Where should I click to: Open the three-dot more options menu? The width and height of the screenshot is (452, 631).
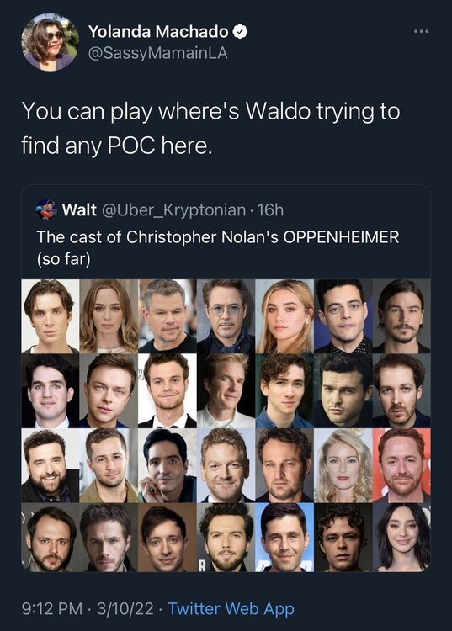[x=422, y=31]
